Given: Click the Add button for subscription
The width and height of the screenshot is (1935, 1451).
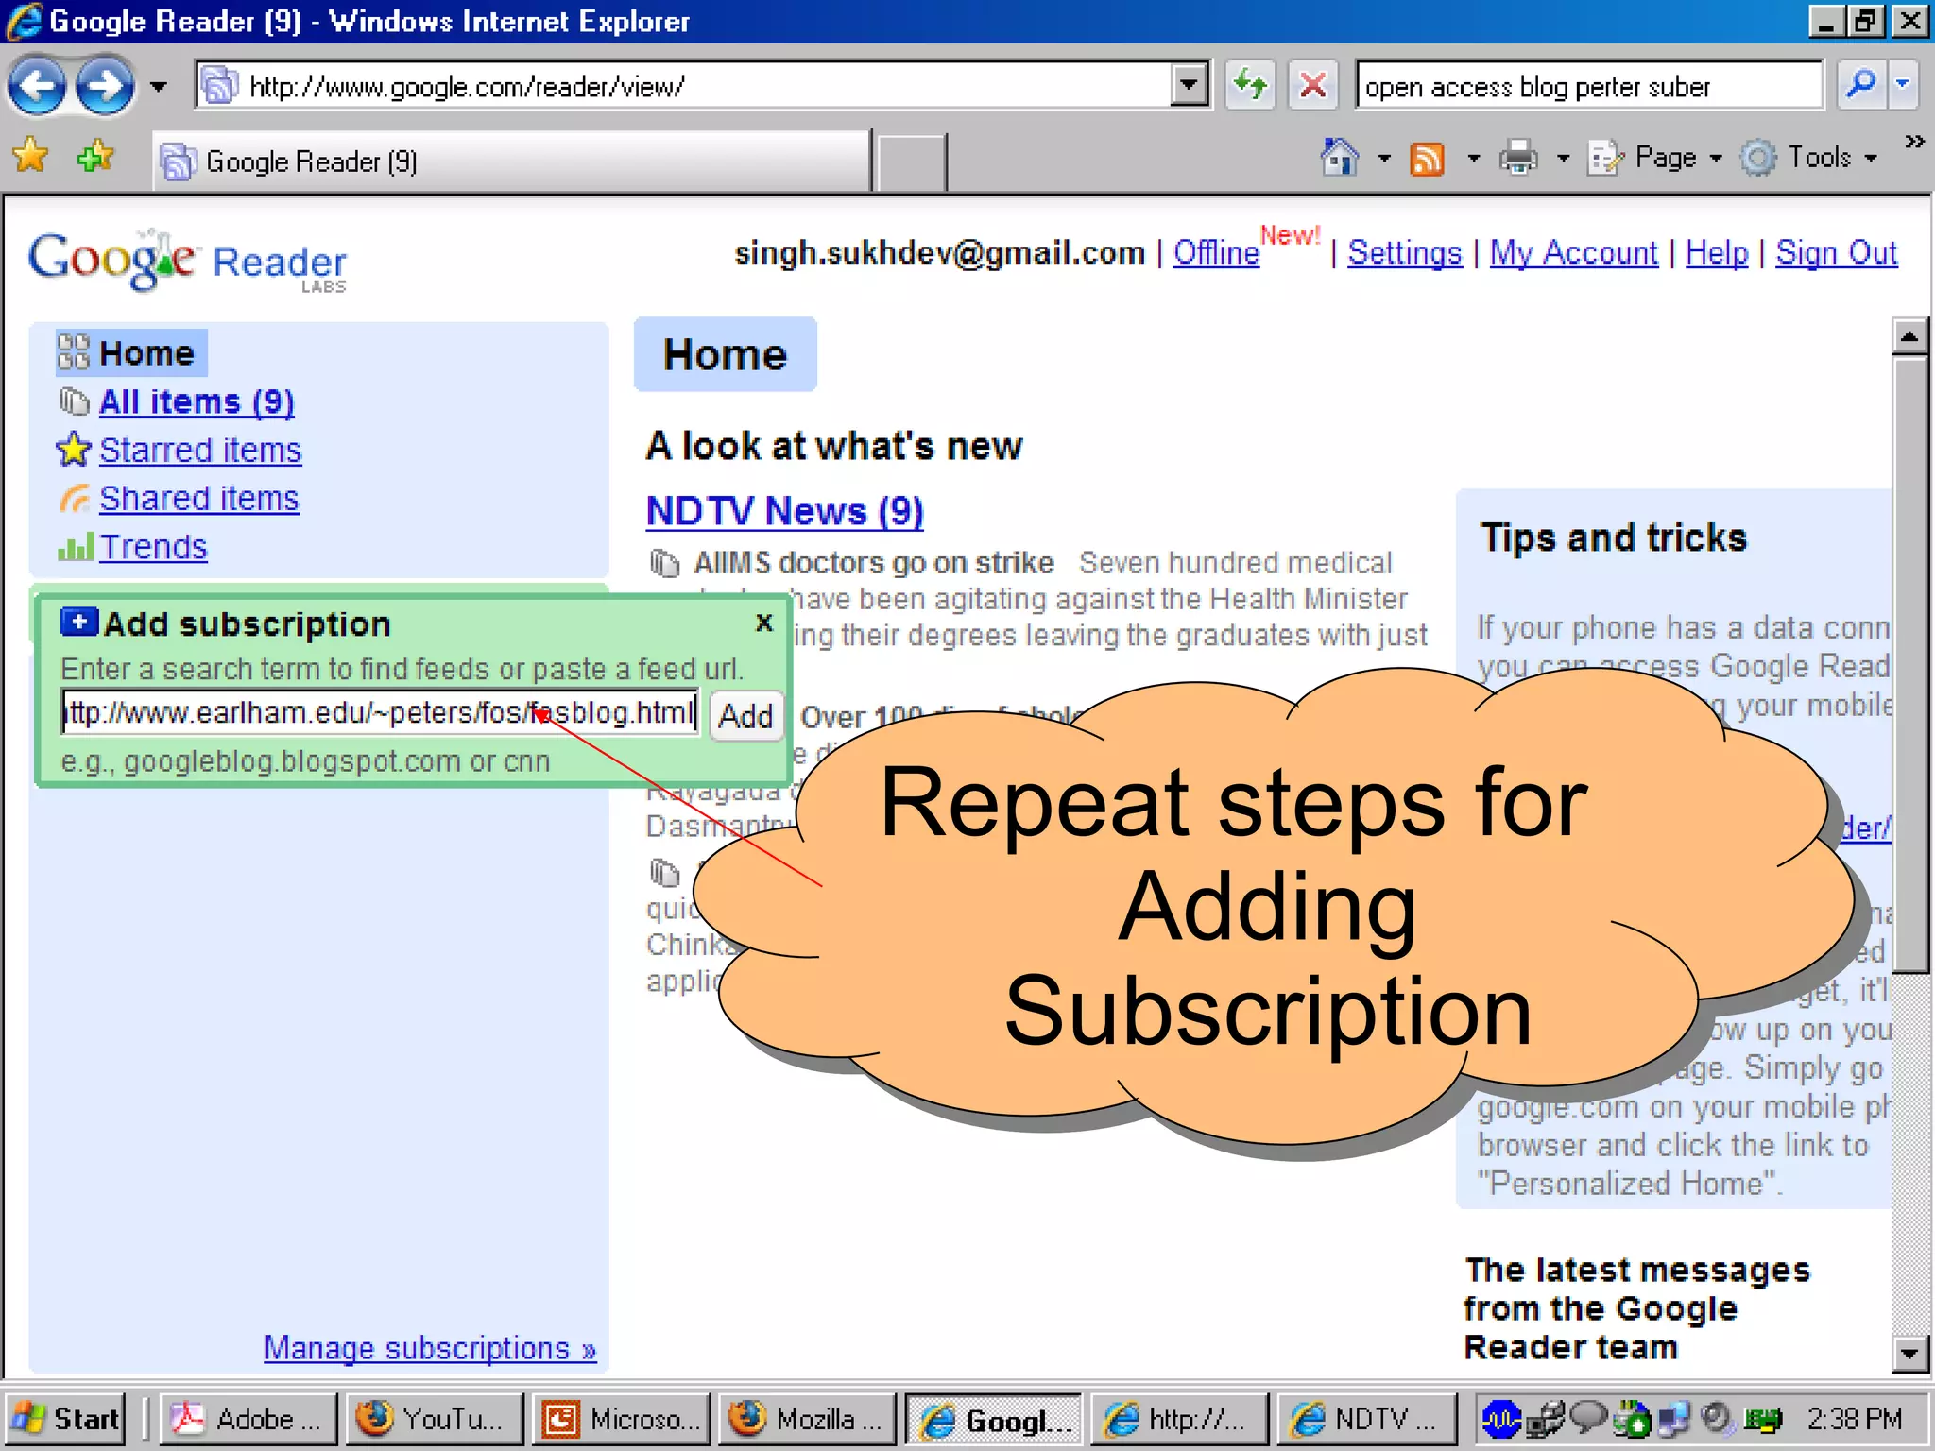Looking at the screenshot, I should pos(745,715).
